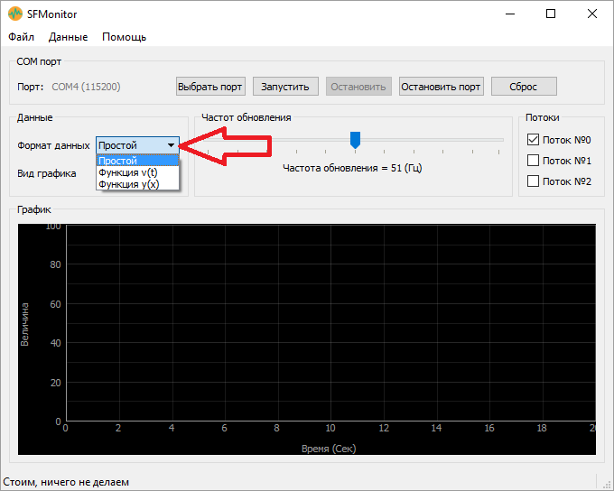This screenshot has width=614, height=491.
Task: Click the update frequency slider handle
Action: pos(355,140)
